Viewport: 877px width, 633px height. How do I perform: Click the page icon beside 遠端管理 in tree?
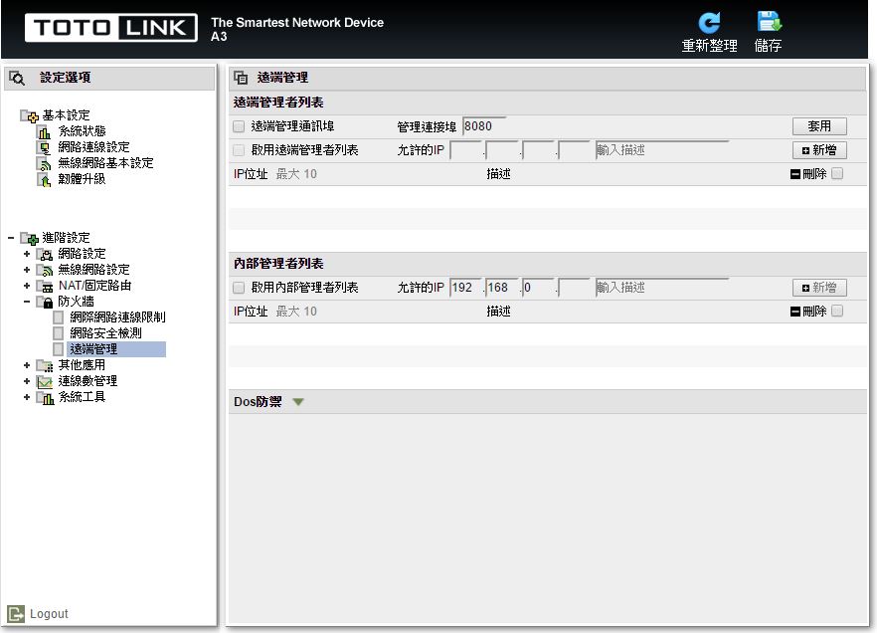click(x=58, y=349)
